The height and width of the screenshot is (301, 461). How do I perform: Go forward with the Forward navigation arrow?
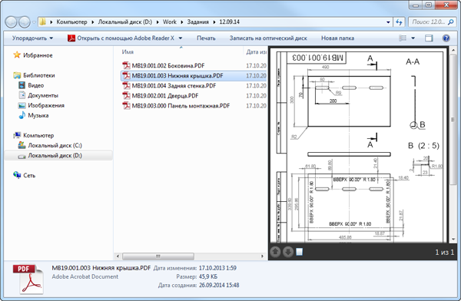(x=24, y=22)
